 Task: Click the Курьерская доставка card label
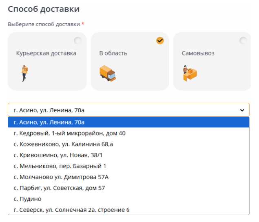46,53
